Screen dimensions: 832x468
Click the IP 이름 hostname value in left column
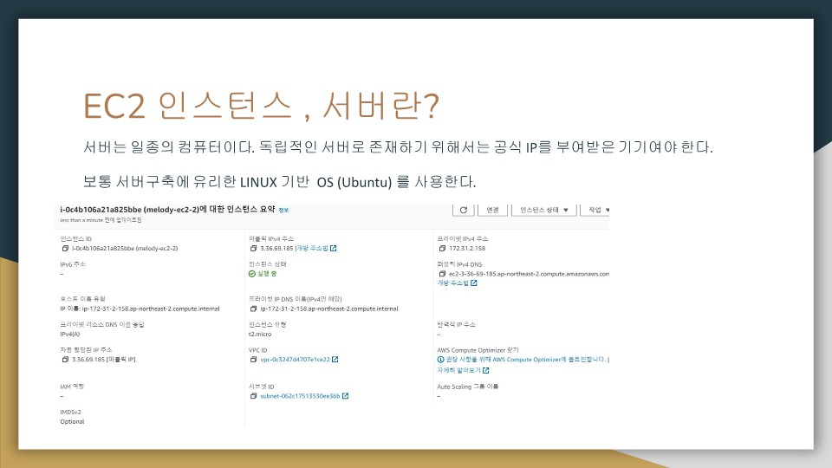(140, 309)
